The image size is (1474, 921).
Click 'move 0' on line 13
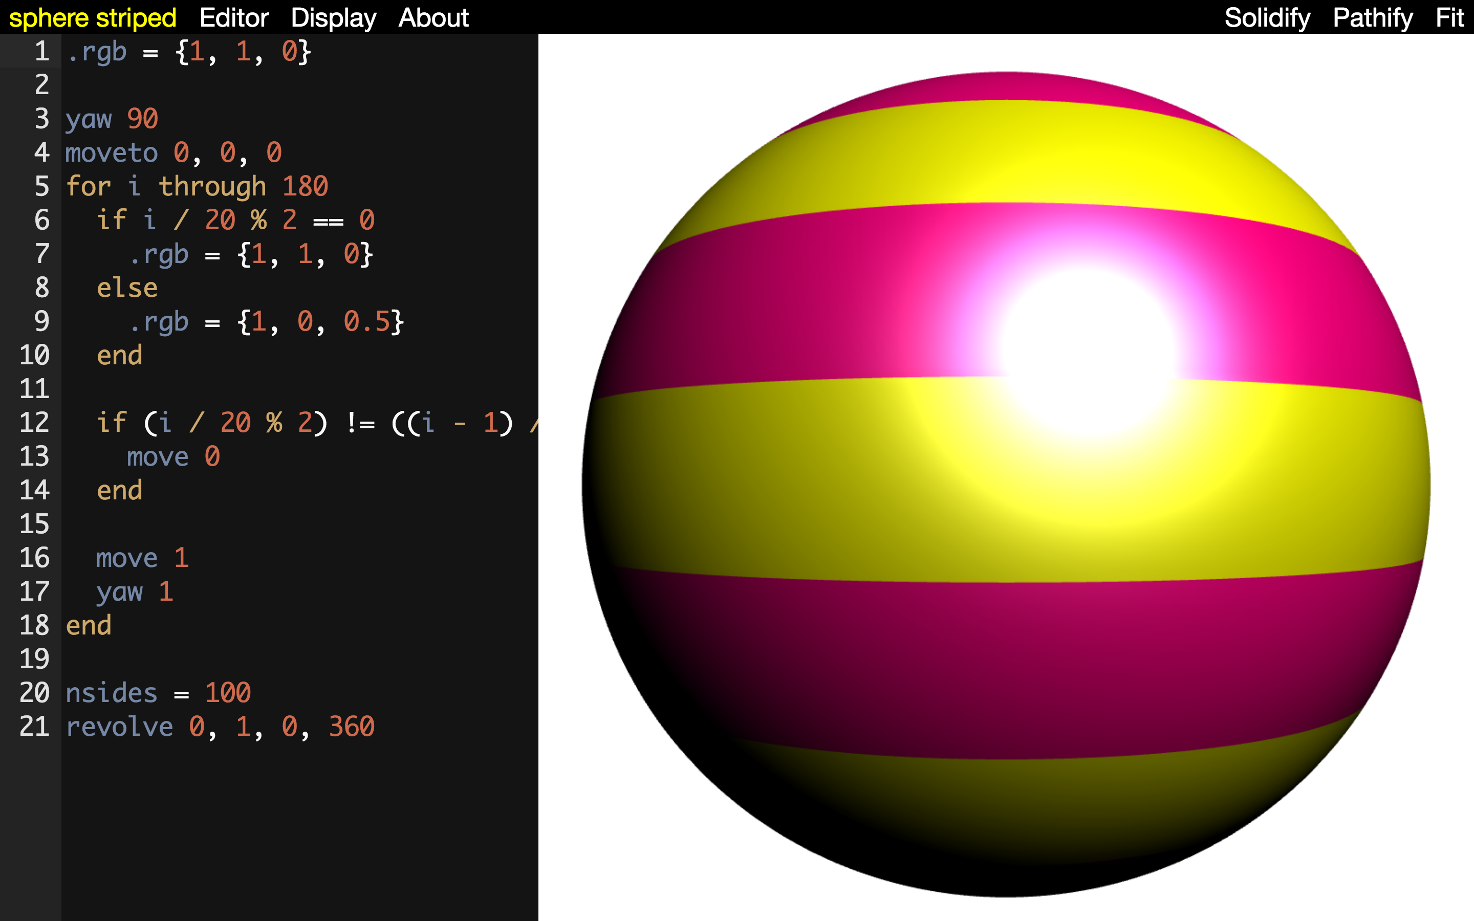coord(174,457)
